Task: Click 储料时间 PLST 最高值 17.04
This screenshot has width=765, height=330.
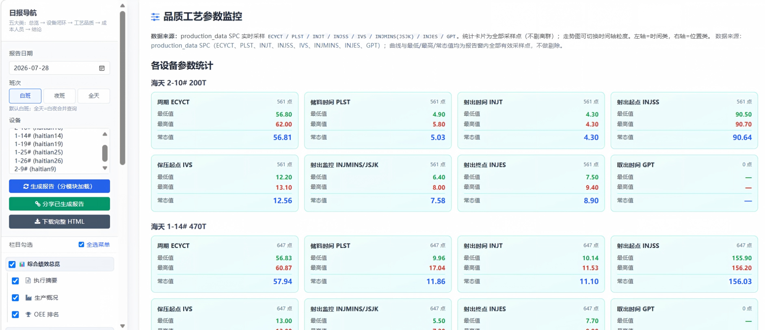Action: click(437, 268)
